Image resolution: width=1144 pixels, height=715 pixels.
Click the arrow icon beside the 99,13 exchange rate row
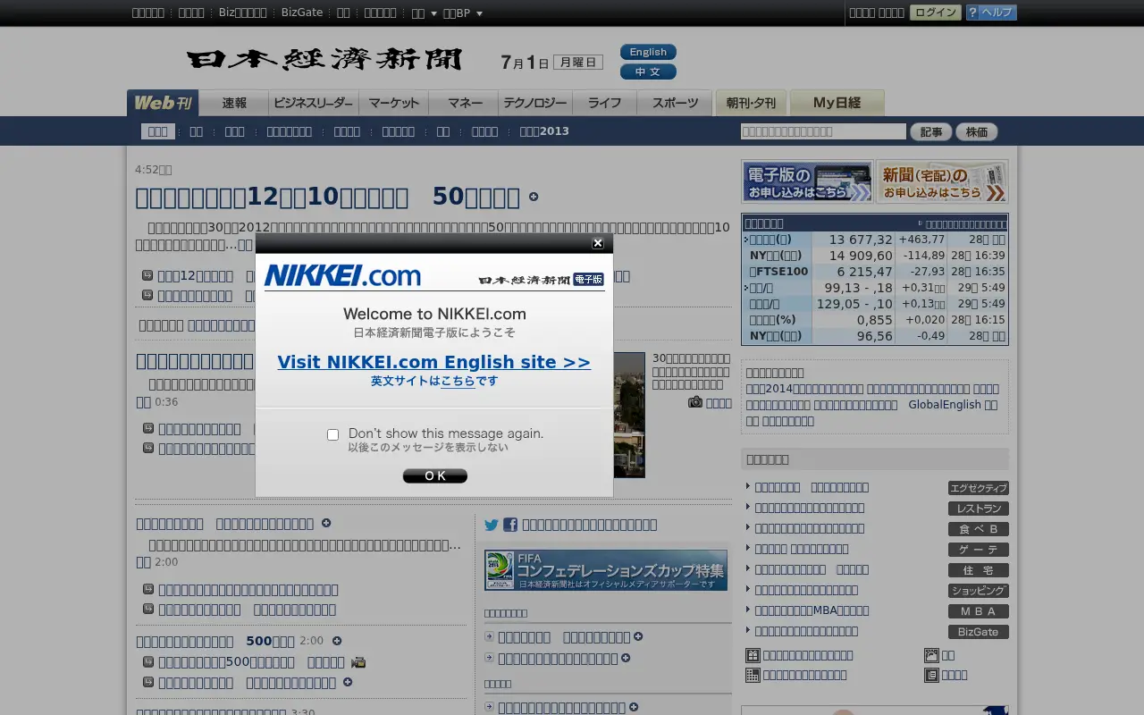tap(746, 288)
